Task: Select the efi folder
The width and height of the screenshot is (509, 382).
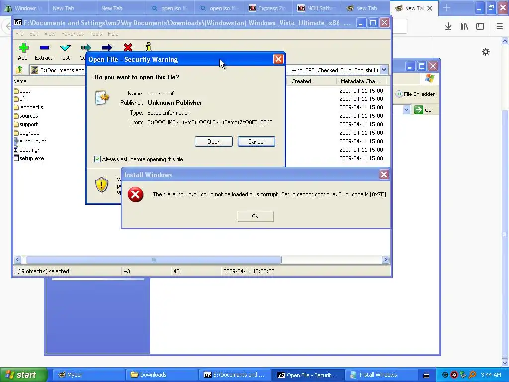Action: [20, 99]
